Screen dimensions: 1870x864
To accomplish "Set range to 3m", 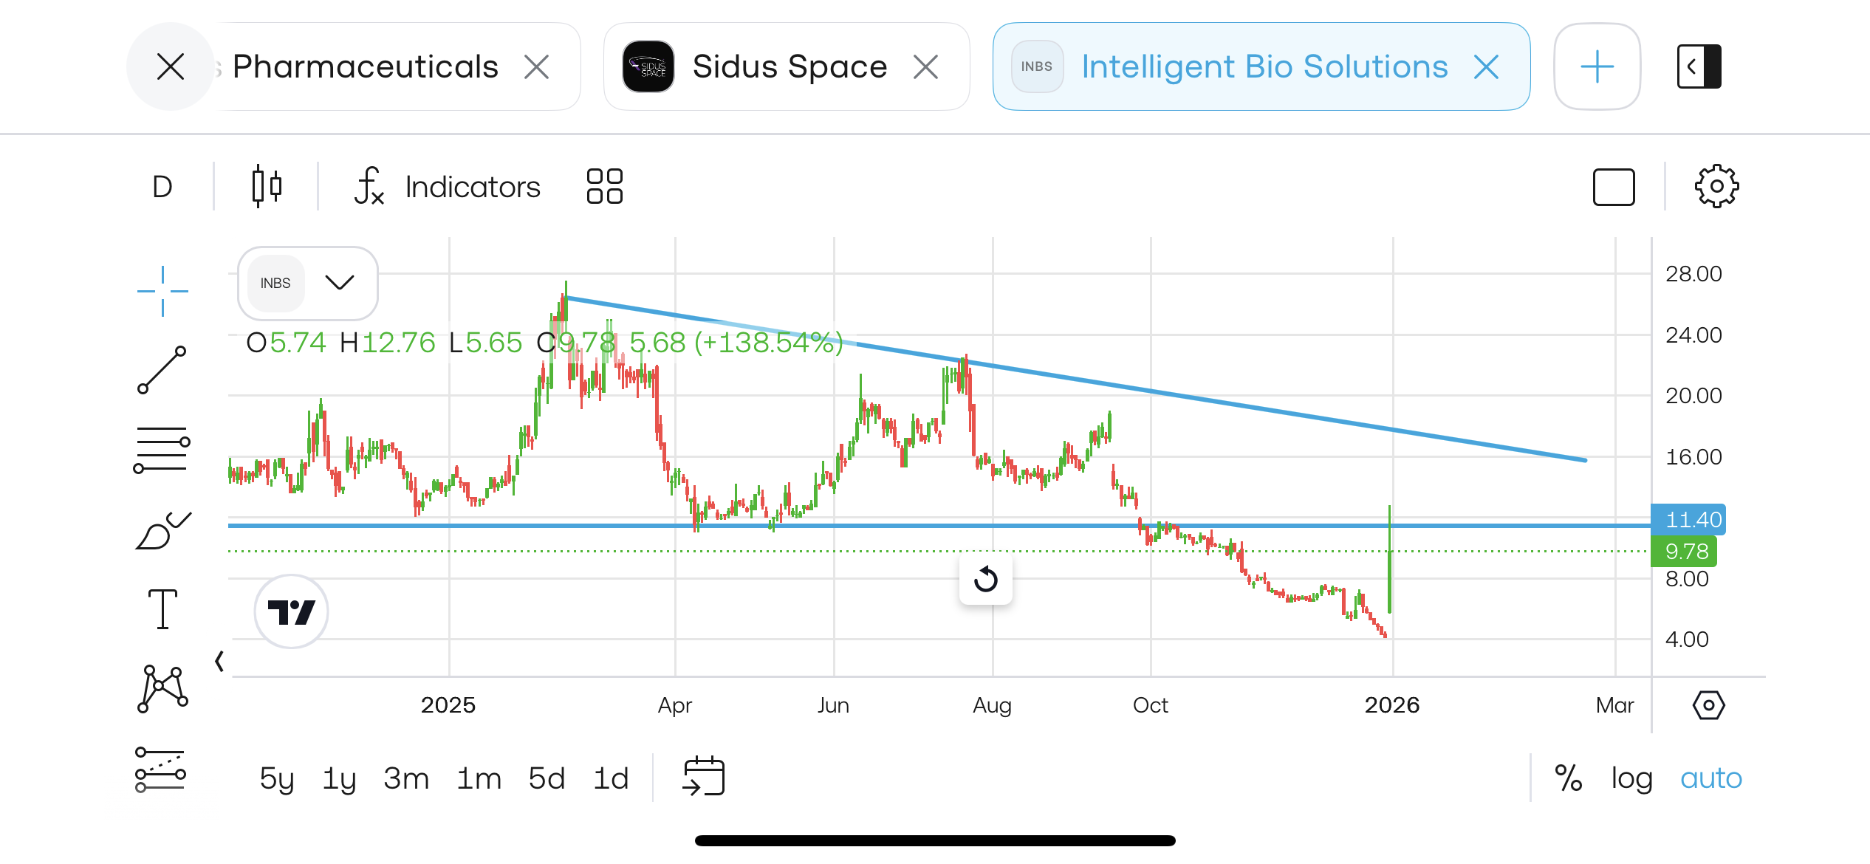I will (406, 778).
